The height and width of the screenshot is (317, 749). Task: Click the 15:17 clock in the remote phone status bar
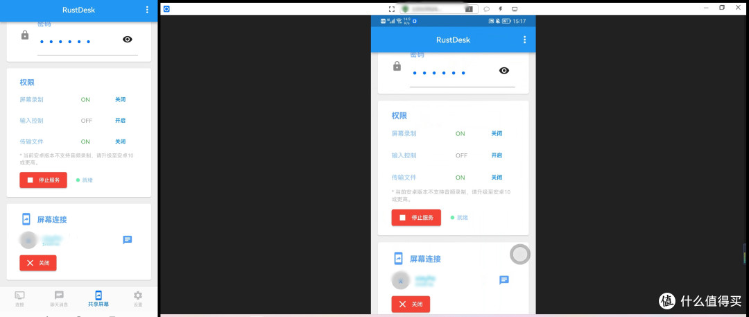[x=519, y=22]
